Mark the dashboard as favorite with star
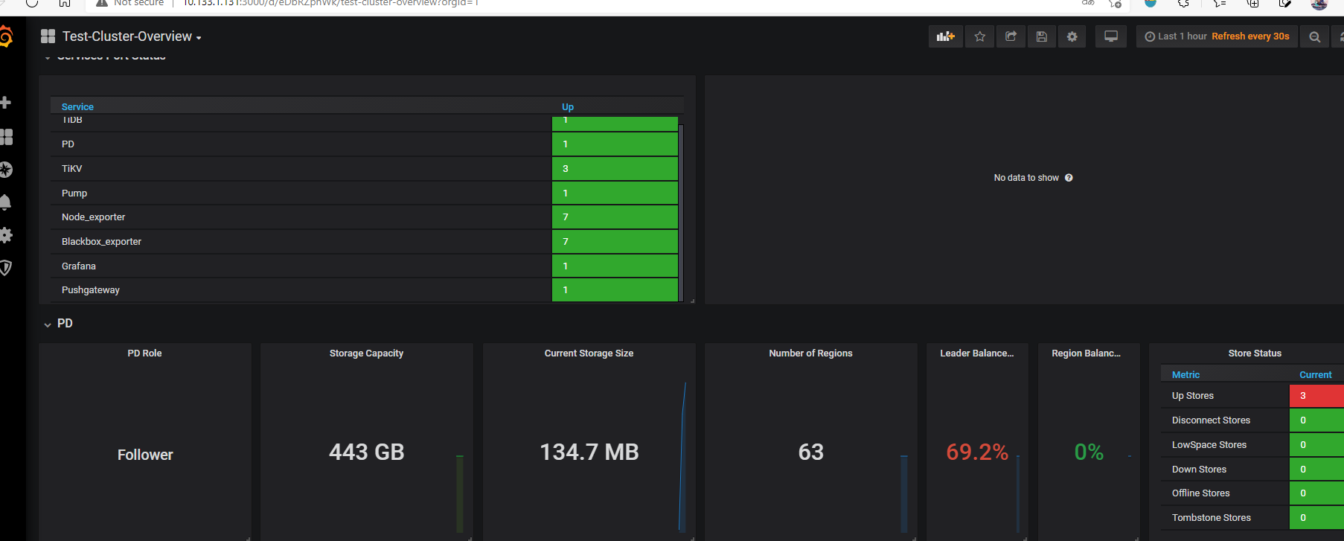The width and height of the screenshot is (1344, 541). [980, 36]
